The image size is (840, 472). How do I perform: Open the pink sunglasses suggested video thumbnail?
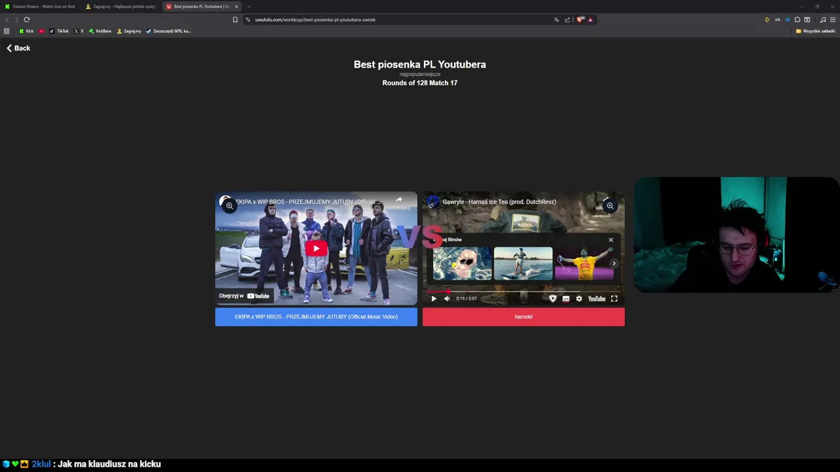pos(462,264)
